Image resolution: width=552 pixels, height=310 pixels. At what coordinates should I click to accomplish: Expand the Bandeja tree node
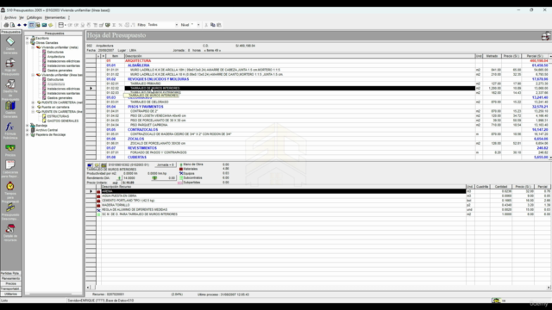tap(28, 126)
